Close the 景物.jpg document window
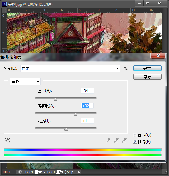 pyautogui.click(x=159, y=3)
